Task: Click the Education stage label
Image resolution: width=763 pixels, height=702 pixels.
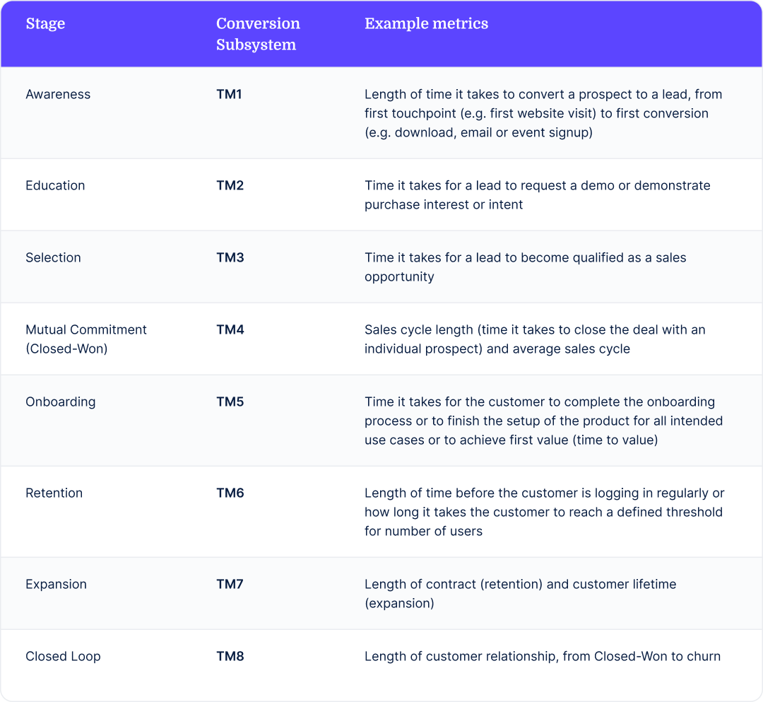Action: click(55, 185)
